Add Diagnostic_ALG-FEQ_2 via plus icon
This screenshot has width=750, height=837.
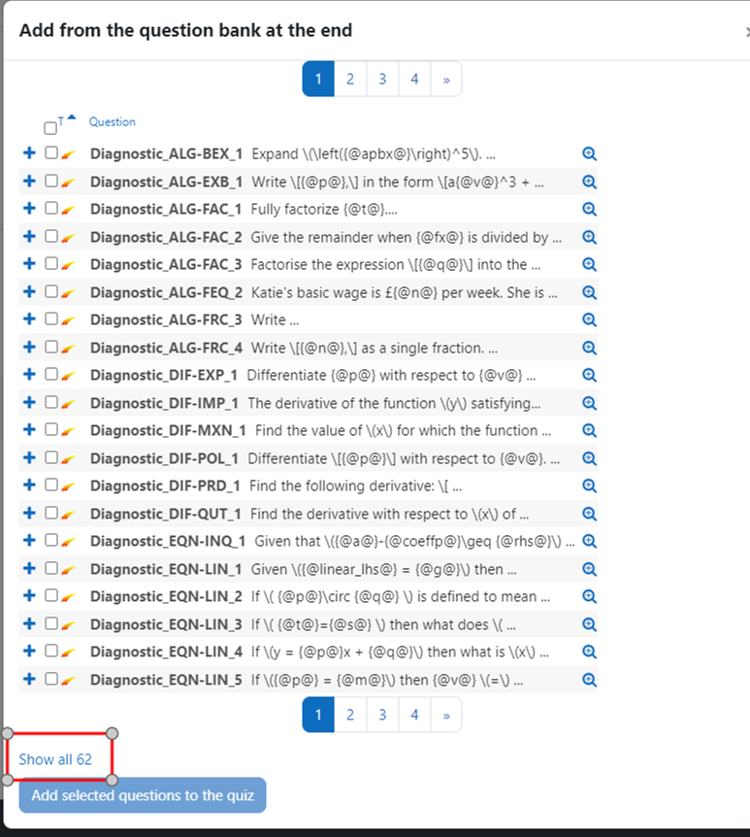tap(29, 291)
